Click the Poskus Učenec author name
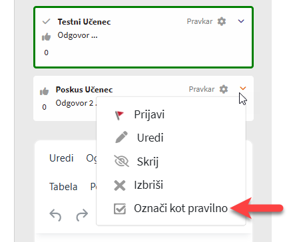The width and height of the screenshot is (289, 242). click(x=84, y=90)
